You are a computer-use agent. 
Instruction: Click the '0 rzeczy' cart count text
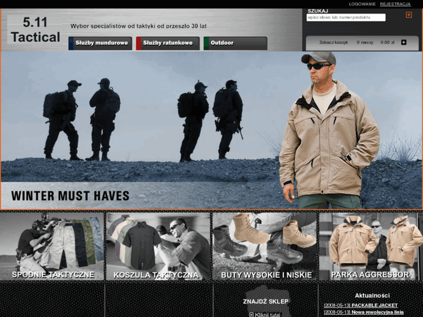coord(365,42)
